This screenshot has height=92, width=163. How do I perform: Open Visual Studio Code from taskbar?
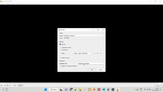104,90
